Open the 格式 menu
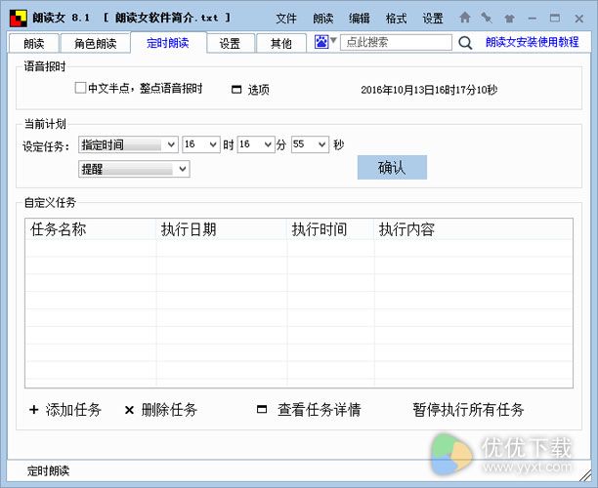The height and width of the screenshot is (488, 598). [x=396, y=18]
